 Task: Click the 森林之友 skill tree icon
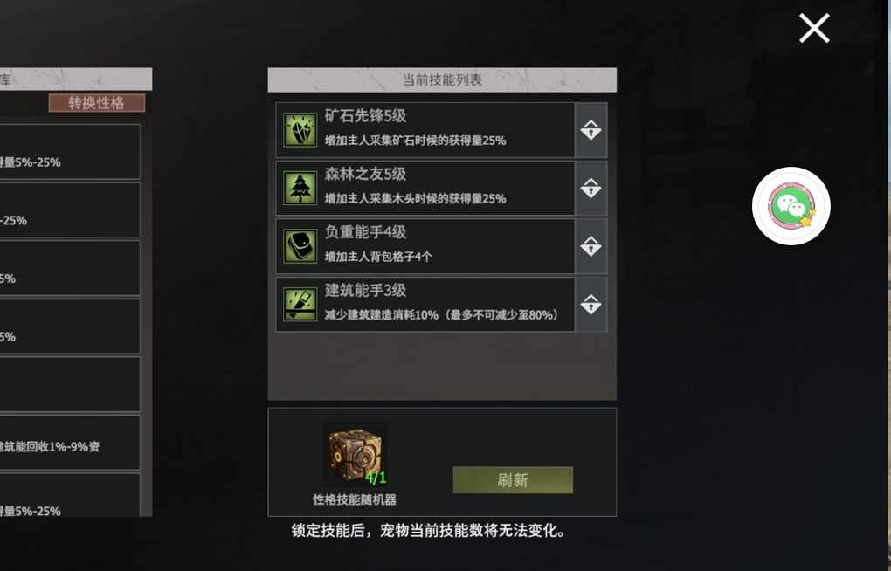tap(300, 188)
